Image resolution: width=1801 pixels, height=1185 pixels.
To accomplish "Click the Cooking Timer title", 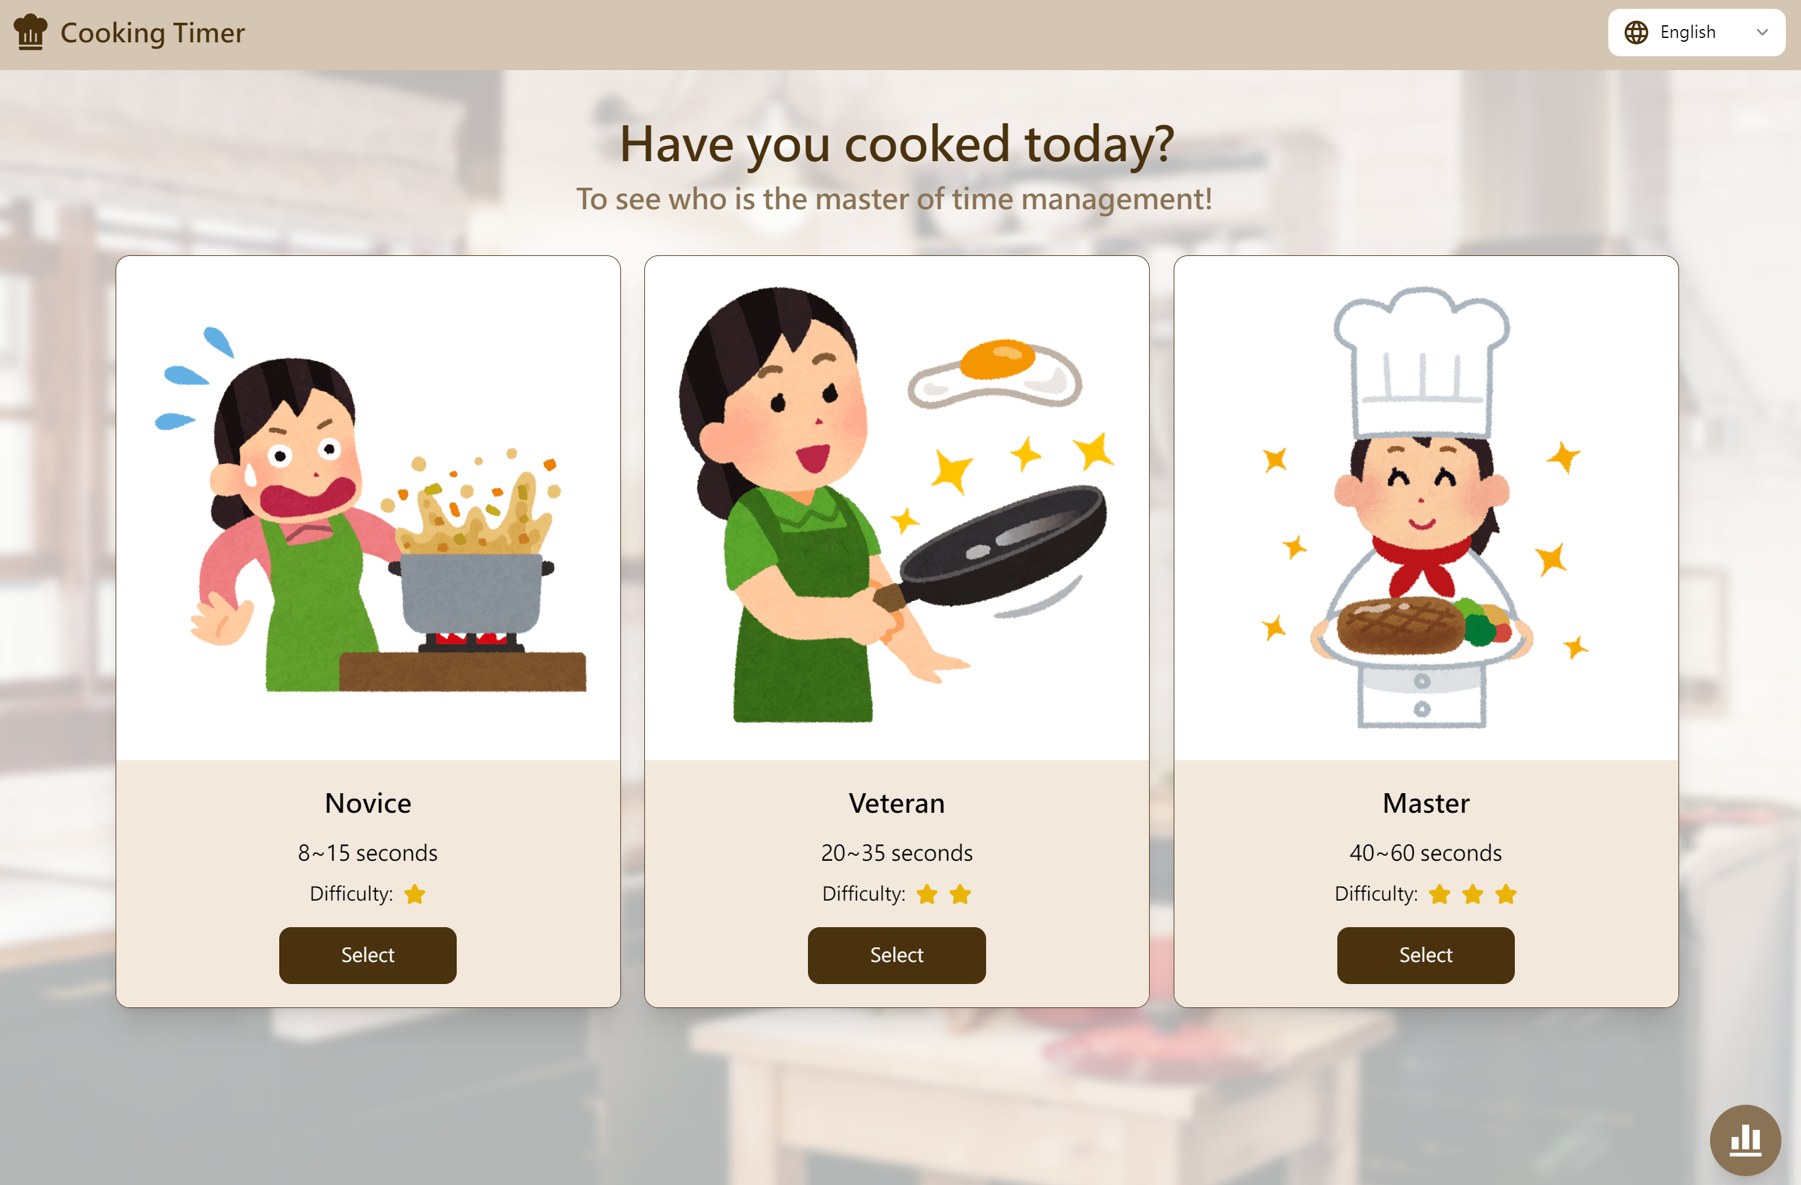I will (153, 33).
